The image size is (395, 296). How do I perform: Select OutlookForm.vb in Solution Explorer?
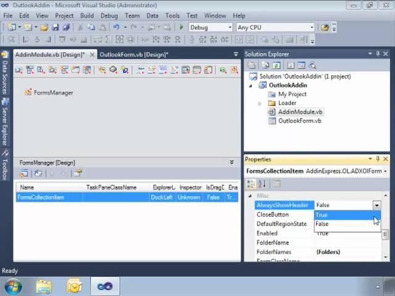(x=299, y=121)
